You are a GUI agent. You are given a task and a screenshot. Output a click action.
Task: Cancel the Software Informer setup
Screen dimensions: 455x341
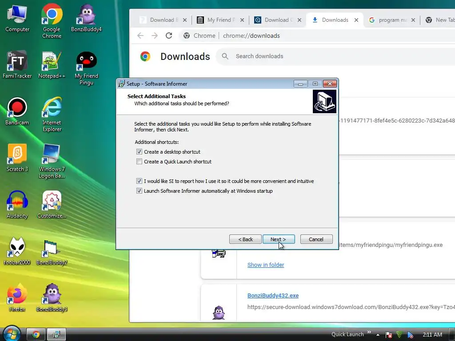316,239
